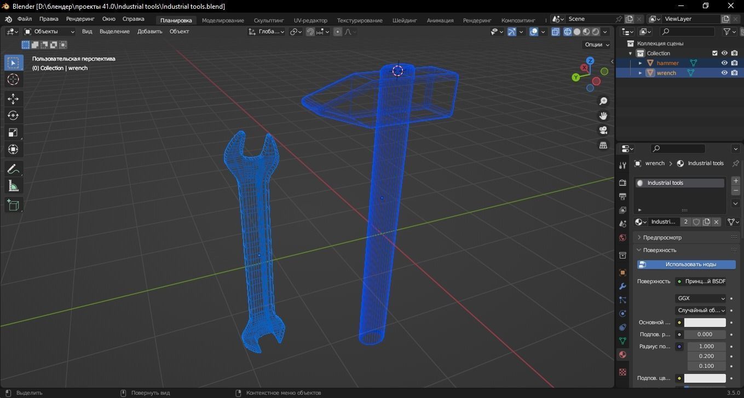This screenshot has width=744, height=398.
Task: Click the Blender logo menu icon
Action: pyautogui.click(x=8, y=19)
